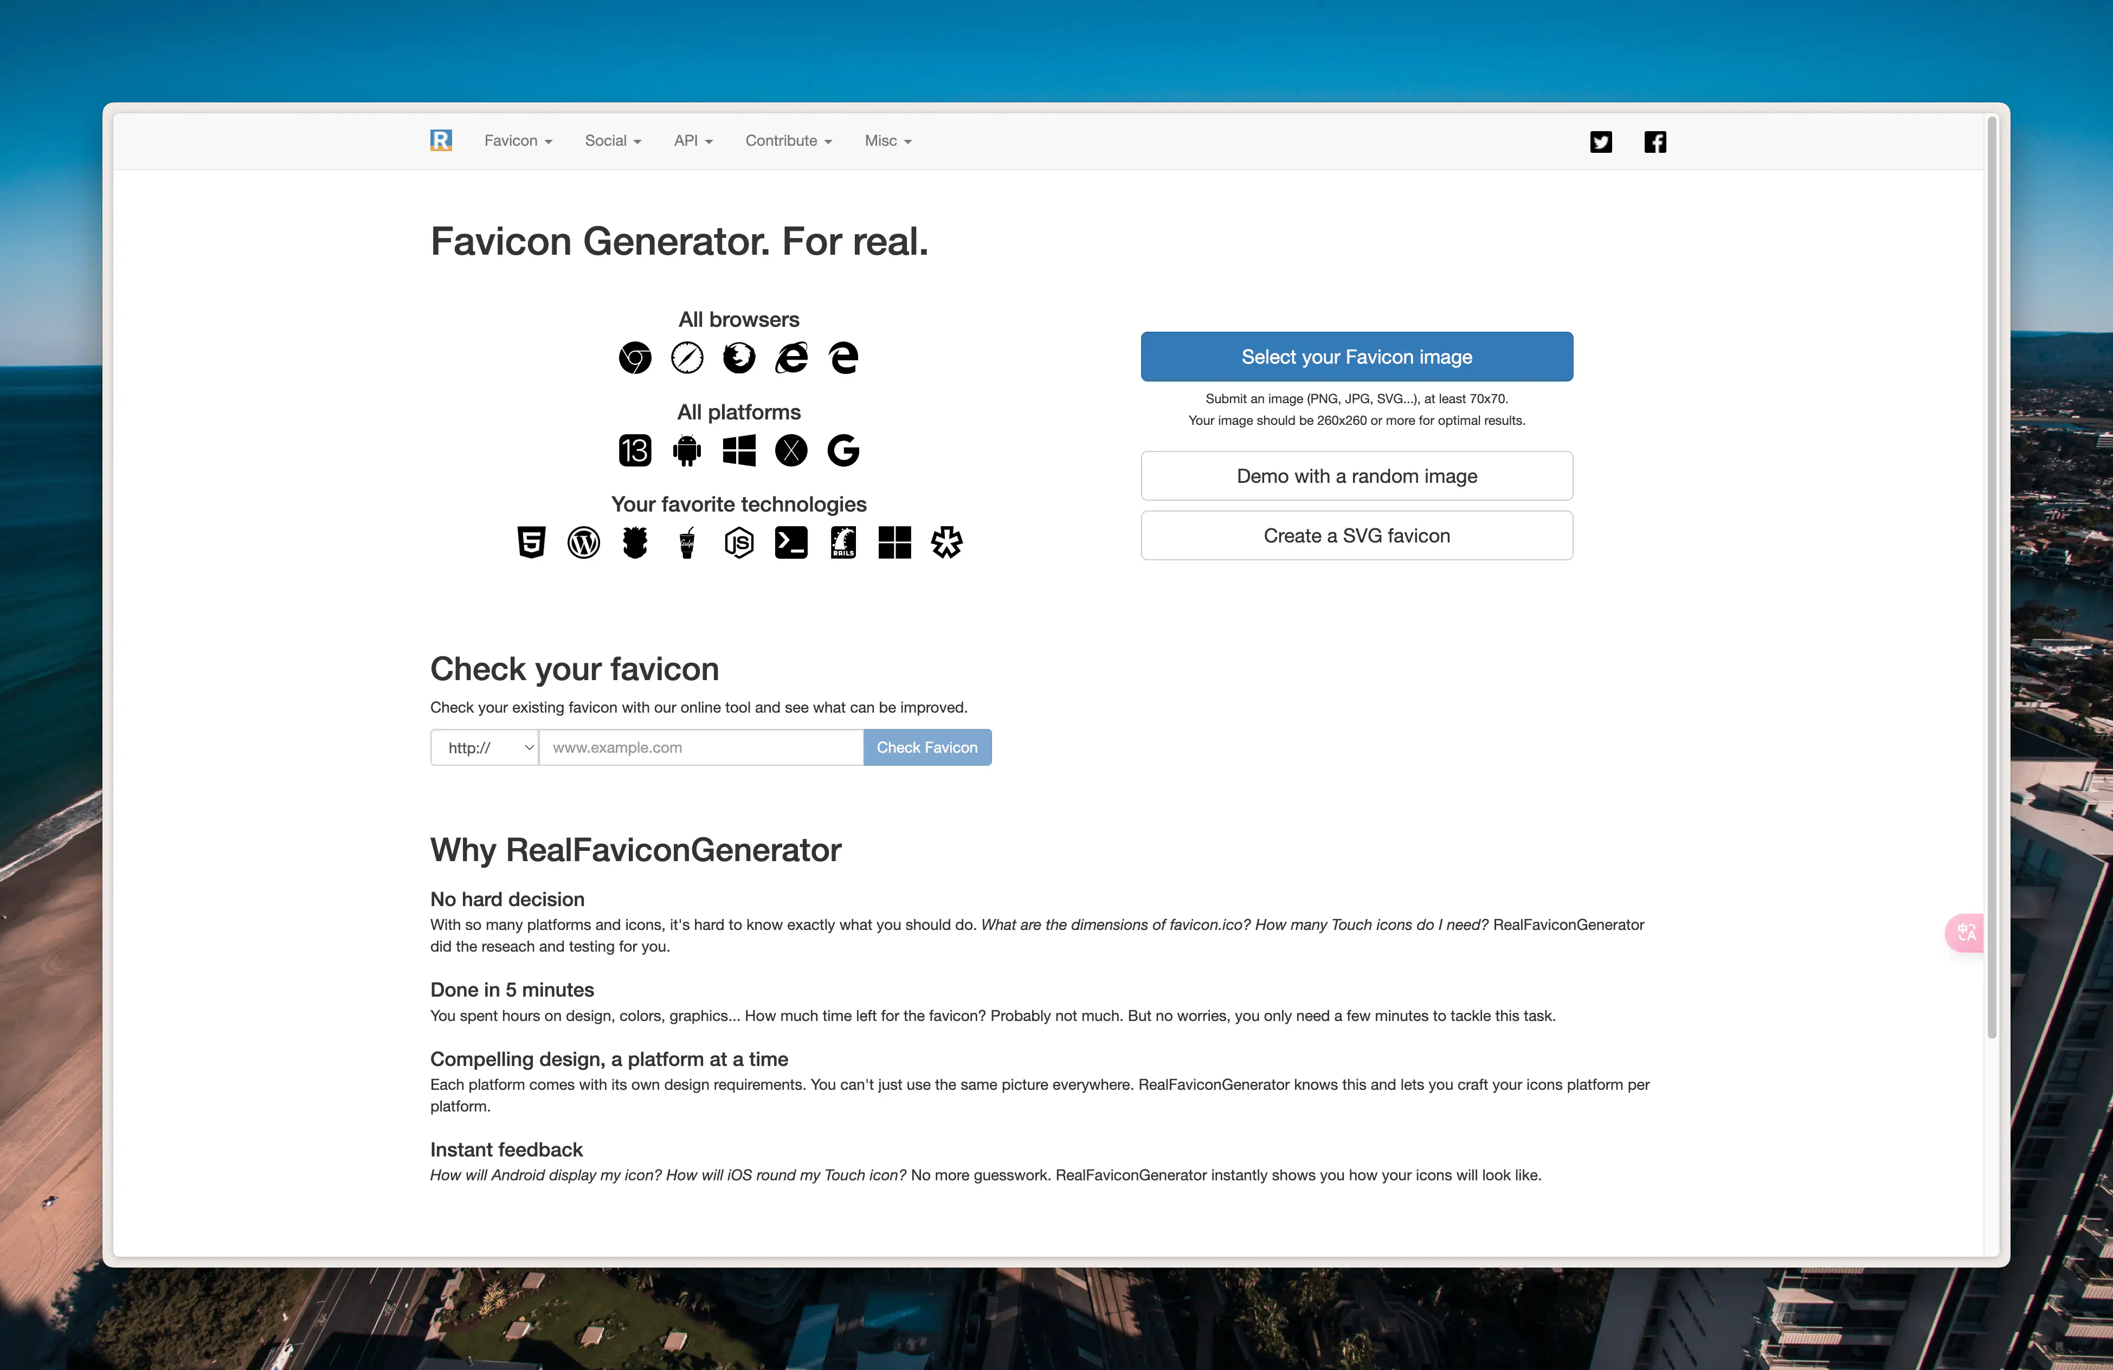
Task: Open the Misc menu
Action: point(887,140)
